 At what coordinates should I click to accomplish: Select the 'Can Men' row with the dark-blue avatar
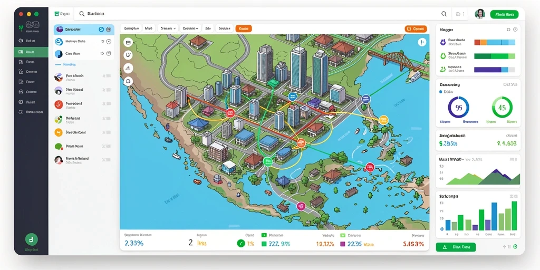click(x=84, y=54)
